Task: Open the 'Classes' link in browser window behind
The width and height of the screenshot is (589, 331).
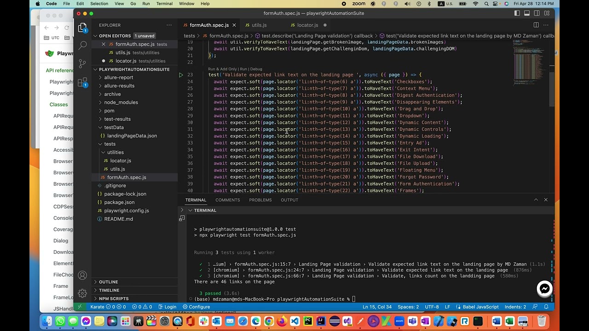Action: pyautogui.click(x=58, y=104)
